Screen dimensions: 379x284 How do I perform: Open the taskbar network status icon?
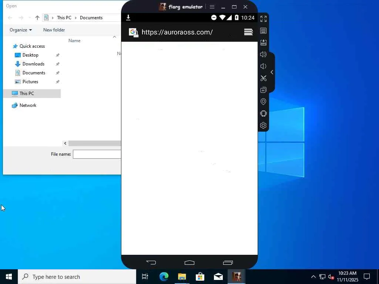[x=322, y=277]
